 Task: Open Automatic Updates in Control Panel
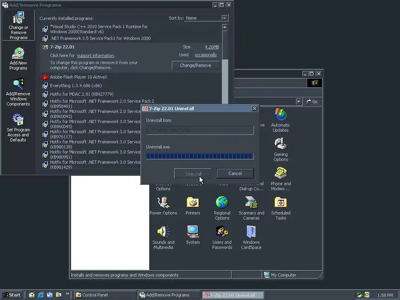(280, 120)
